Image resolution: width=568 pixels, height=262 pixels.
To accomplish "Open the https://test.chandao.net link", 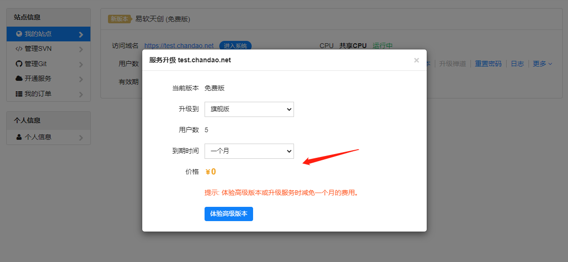I will click(x=179, y=46).
